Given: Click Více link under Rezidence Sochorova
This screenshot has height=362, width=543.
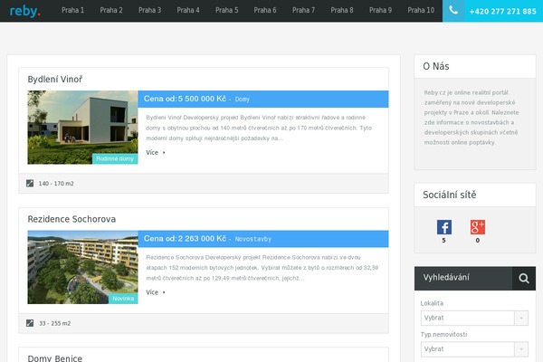Looking at the screenshot, I should [152, 292].
